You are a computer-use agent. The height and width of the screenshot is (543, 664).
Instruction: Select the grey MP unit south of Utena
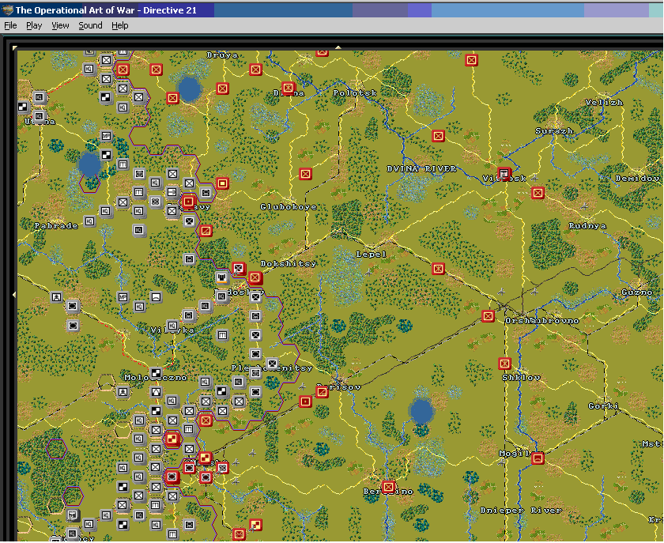click(x=106, y=136)
